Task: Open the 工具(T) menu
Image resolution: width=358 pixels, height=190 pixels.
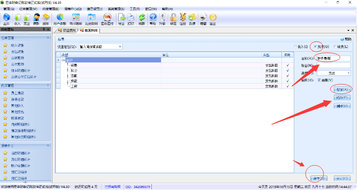Action: [x=135, y=9]
